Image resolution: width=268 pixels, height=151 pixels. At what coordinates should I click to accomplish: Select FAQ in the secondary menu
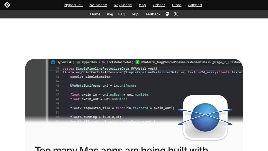click(122, 14)
